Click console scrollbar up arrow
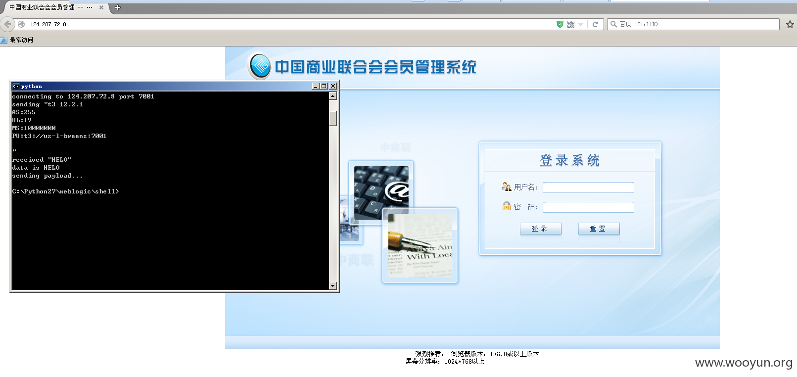The height and width of the screenshot is (377, 797). pyautogui.click(x=333, y=96)
